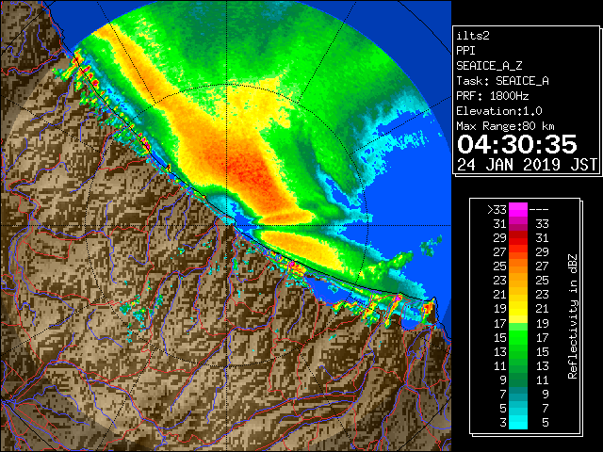Click the 'PRF: 1800Hz' text
The width and height of the screenshot is (603, 452).
pyautogui.click(x=492, y=96)
